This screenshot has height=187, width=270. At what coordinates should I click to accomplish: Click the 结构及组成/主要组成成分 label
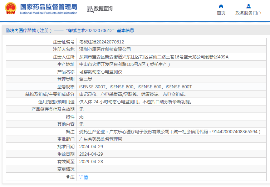[50, 94]
